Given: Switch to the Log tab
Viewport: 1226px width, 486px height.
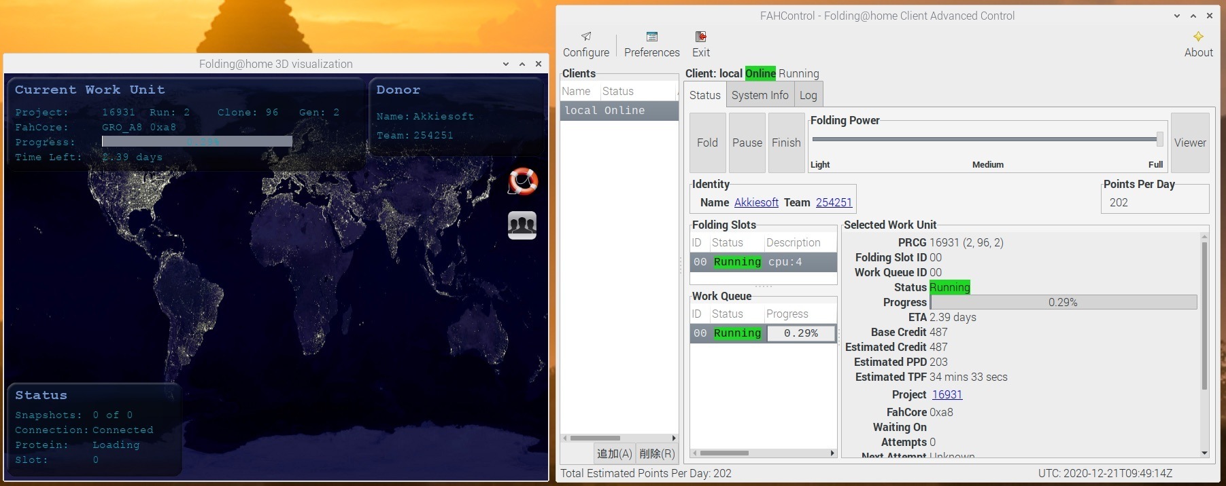Looking at the screenshot, I should pyautogui.click(x=808, y=95).
